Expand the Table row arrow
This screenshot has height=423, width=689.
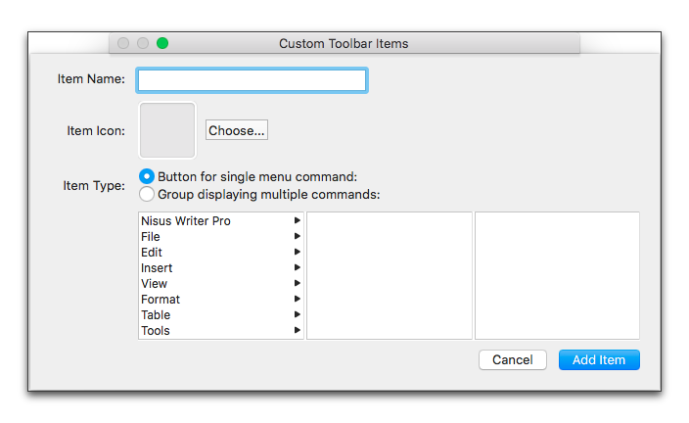pyautogui.click(x=298, y=314)
